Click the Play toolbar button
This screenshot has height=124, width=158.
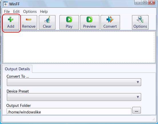[69, 23]
